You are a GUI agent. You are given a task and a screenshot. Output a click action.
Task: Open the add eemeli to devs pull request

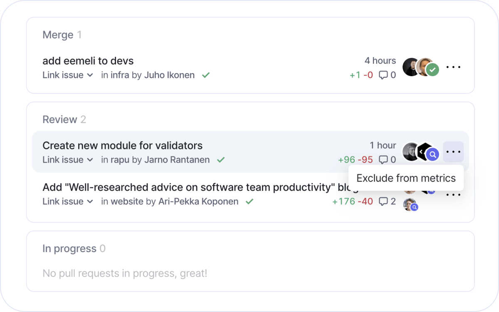pos(88,61)
